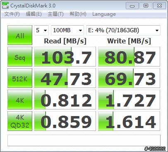Maximize the CrystalDiskMark window
The width and height of the screenshot is (168, 152).
tap(146, 6)
